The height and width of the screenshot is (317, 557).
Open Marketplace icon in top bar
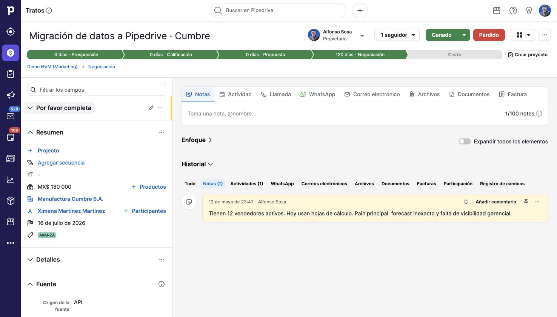[497, 11]
